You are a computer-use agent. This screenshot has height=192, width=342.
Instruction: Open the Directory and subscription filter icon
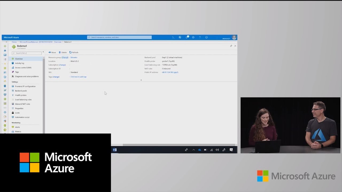[180, 37]
